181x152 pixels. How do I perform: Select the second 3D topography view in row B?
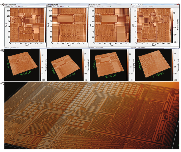pyautogui.click(x=65, y=65)
